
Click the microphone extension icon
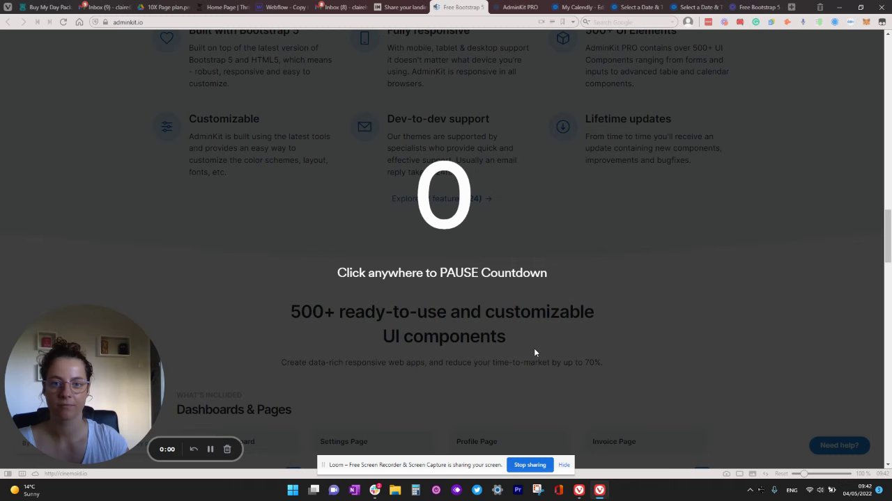click(803, 22)
